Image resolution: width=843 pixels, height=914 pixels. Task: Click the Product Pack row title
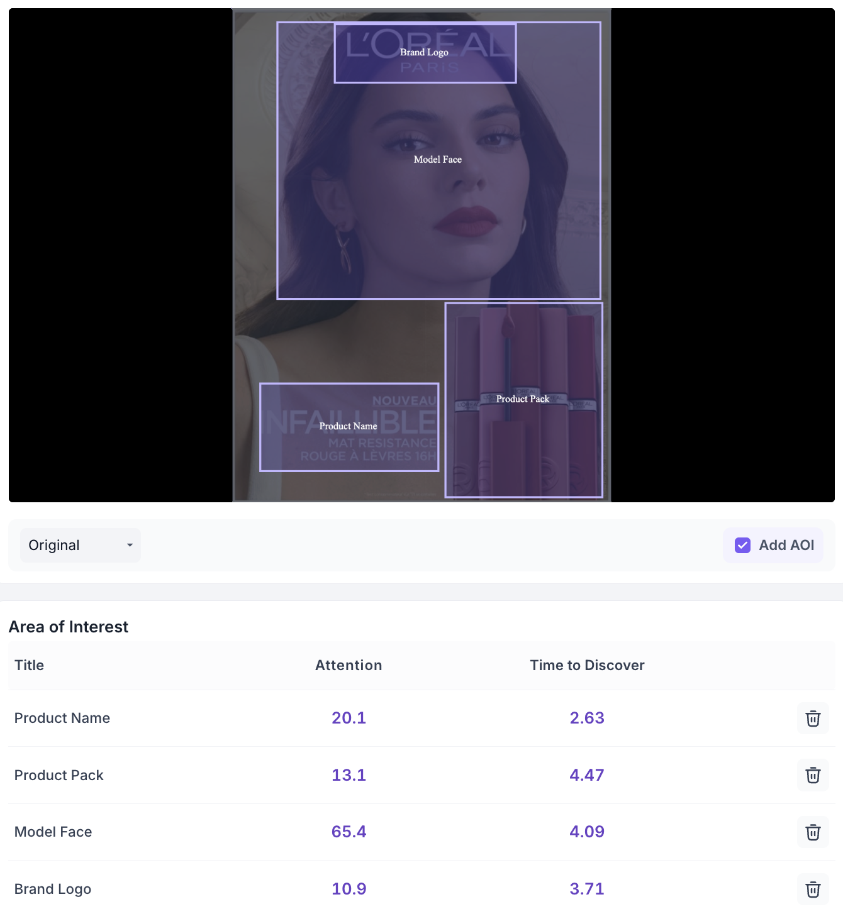tap(59, 775)
